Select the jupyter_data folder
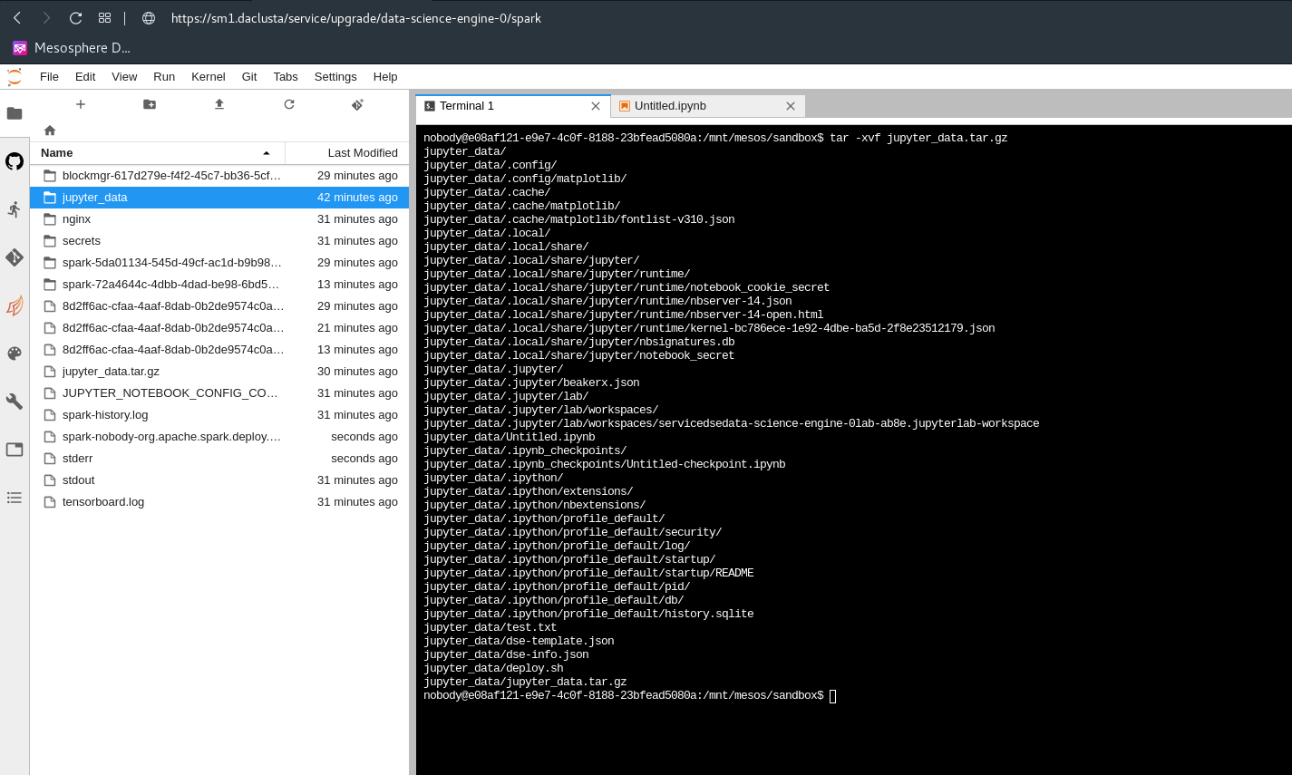 pos(219,198)
